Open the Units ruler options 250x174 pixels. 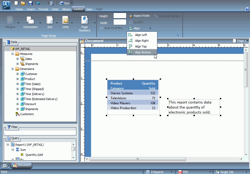pos(65,22)
